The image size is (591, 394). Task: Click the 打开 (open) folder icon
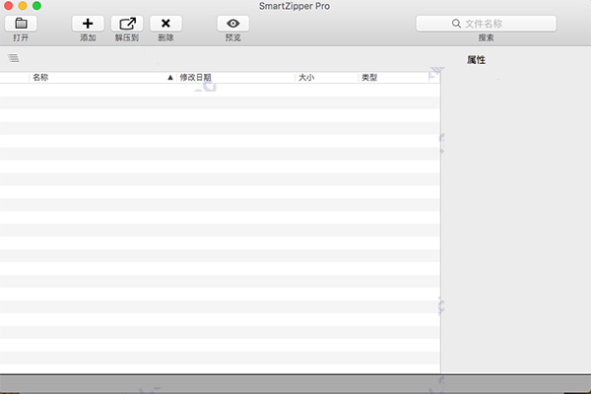point(21,23)
